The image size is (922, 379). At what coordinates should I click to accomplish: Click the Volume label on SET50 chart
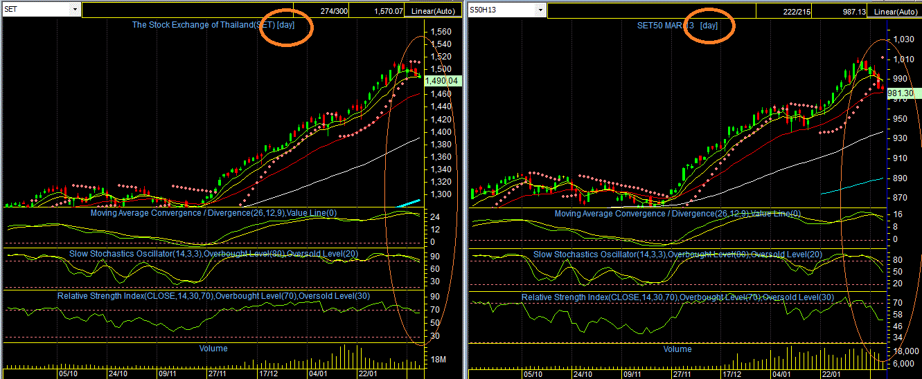click(677, 349)
